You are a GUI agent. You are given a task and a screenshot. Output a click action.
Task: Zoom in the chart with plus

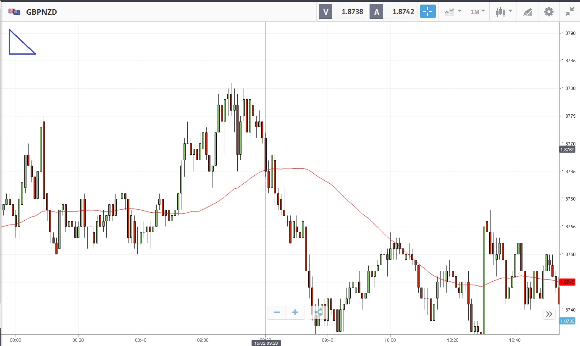(295, 312)
